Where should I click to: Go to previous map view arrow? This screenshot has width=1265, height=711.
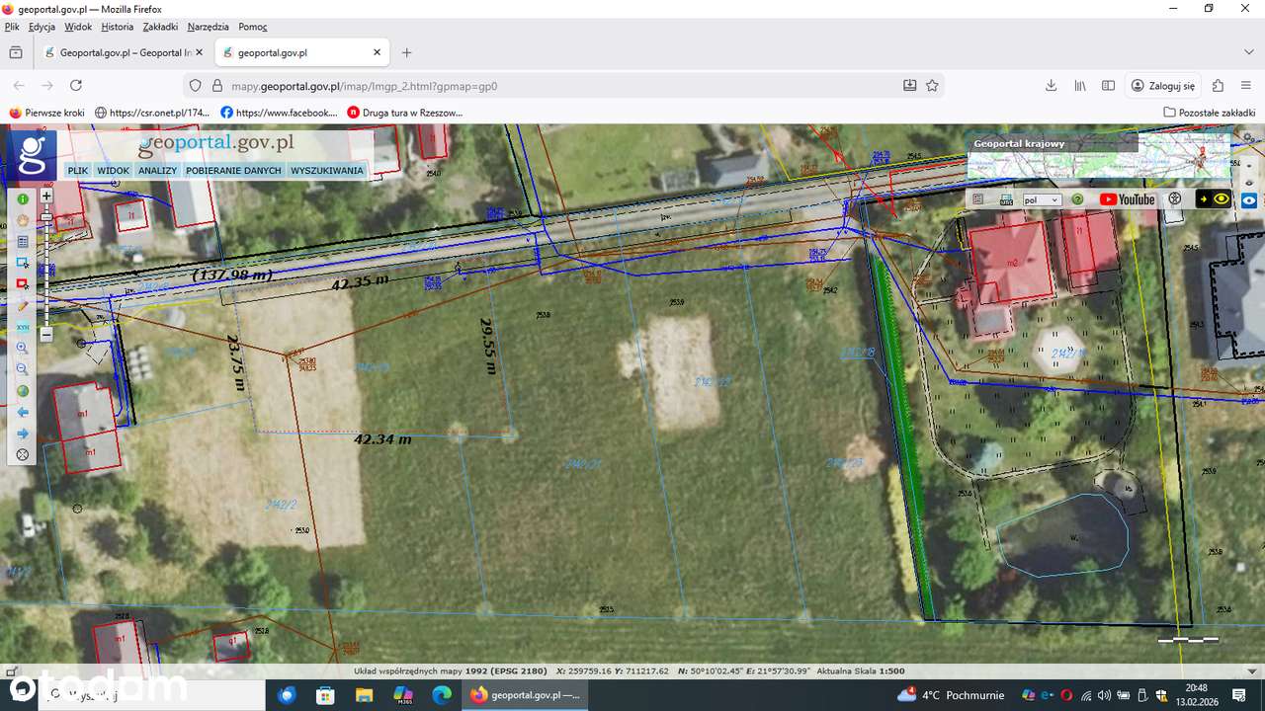pos(23,412)
